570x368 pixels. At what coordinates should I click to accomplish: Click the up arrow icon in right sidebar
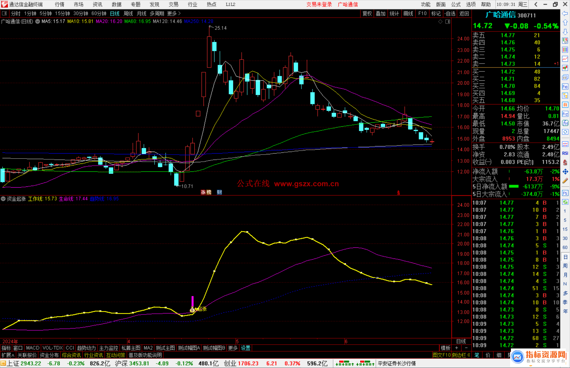[565, 22]
